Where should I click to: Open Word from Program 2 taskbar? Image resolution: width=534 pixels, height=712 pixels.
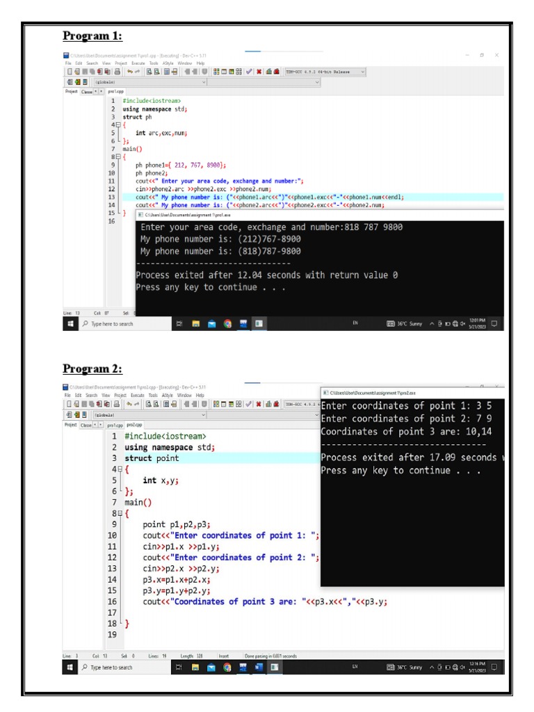259,667
